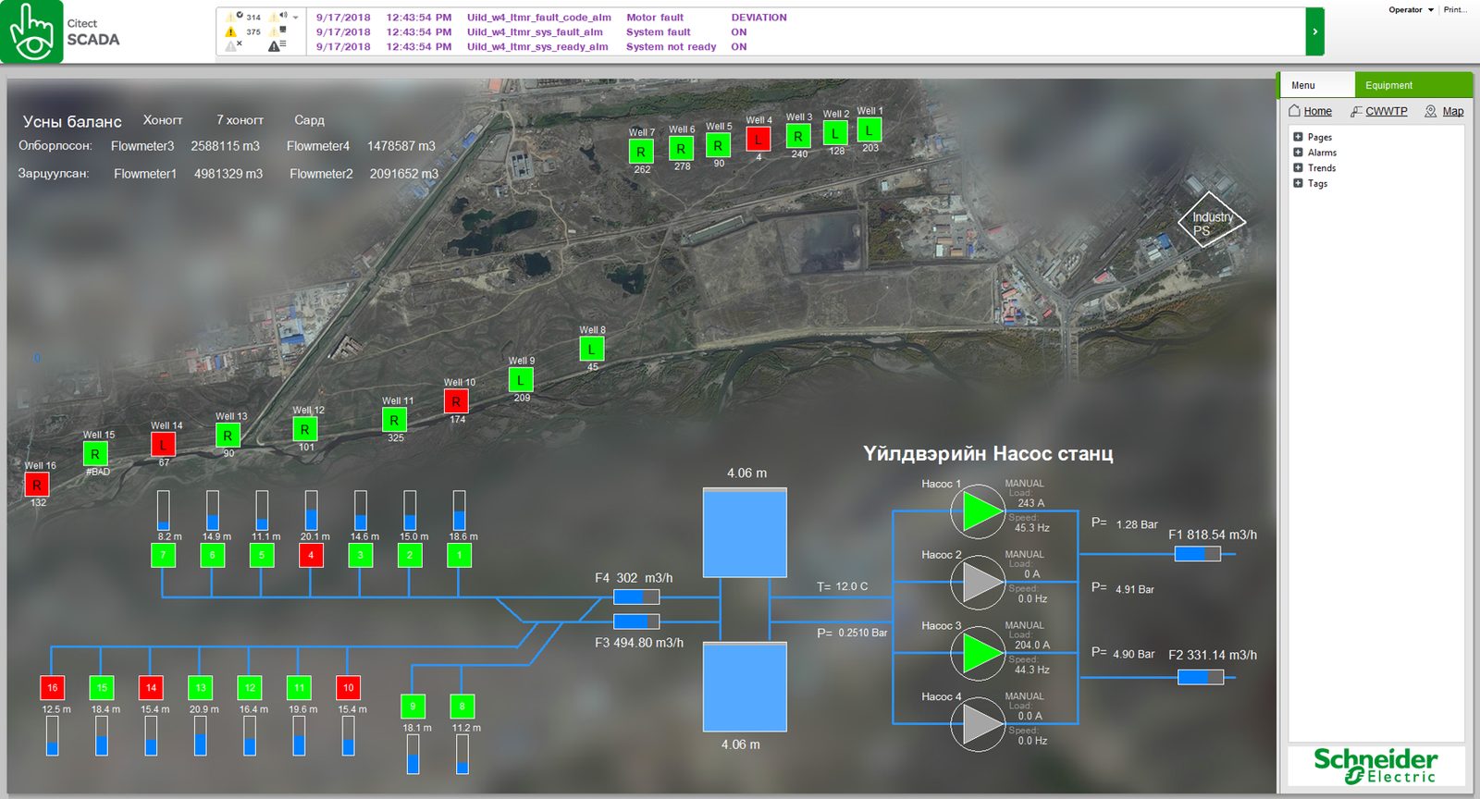Expand the alarm banner with green arrow
This screenshot has height=799, width=1480.
[x=1314, y=31]
